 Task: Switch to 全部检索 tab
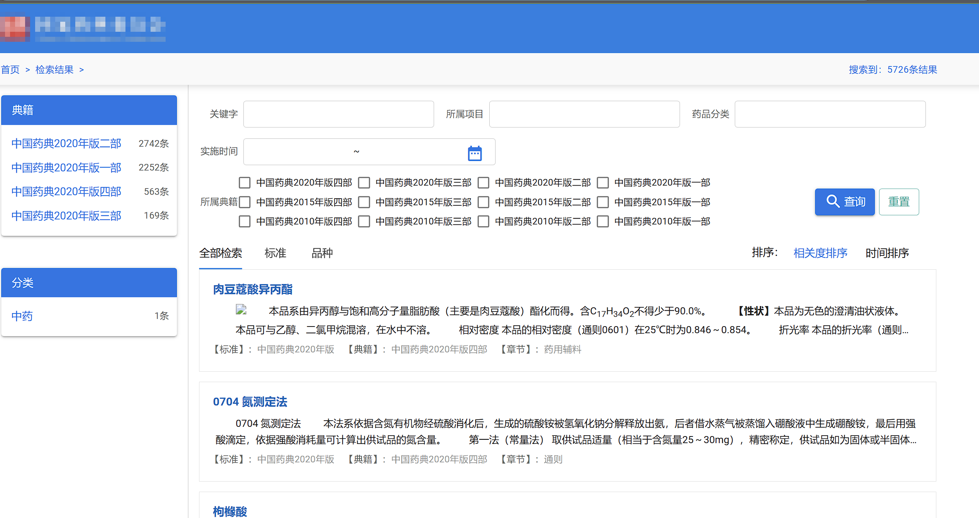(x=220, y=253)
